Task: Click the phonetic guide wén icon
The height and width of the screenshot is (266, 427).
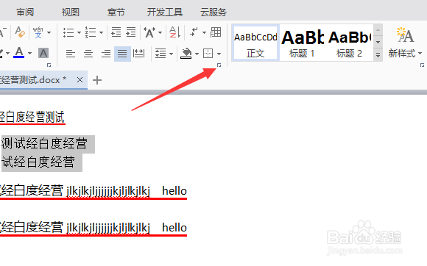Action: coord(38,32)
